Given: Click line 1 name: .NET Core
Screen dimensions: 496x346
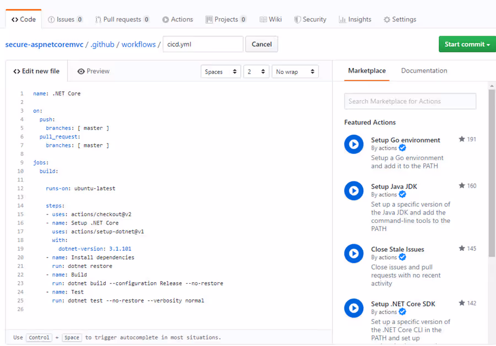Looking at the screenshot, I should pyautogui.click(x=57, y=94).
